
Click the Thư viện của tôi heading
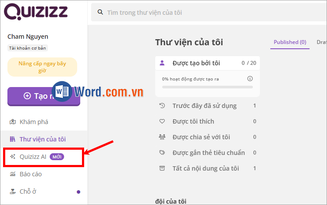point(189,42)
